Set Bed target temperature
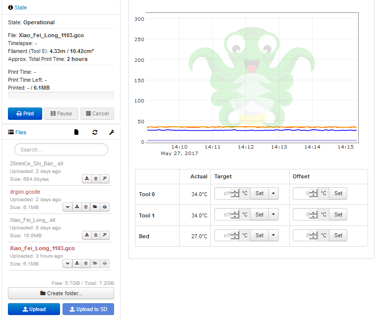Image resolution: width=377 pixels, height=319 pixels. 259,235
